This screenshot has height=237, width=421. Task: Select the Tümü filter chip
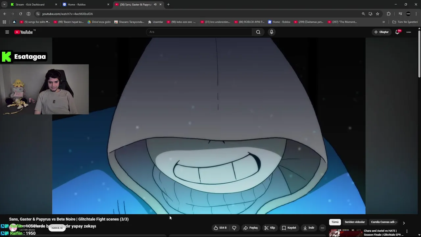tap(335, 222)
